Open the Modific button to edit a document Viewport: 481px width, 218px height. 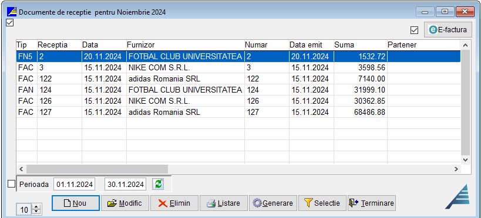pos(125,203)
